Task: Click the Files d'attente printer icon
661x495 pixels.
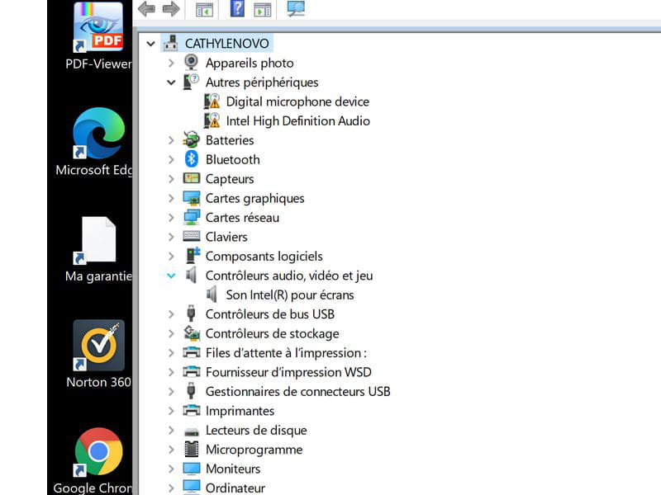Action: tap(192, 352)
